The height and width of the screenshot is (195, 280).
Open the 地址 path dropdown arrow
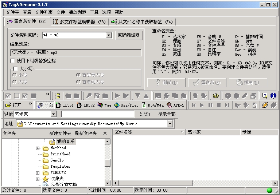tap(170, 124)
